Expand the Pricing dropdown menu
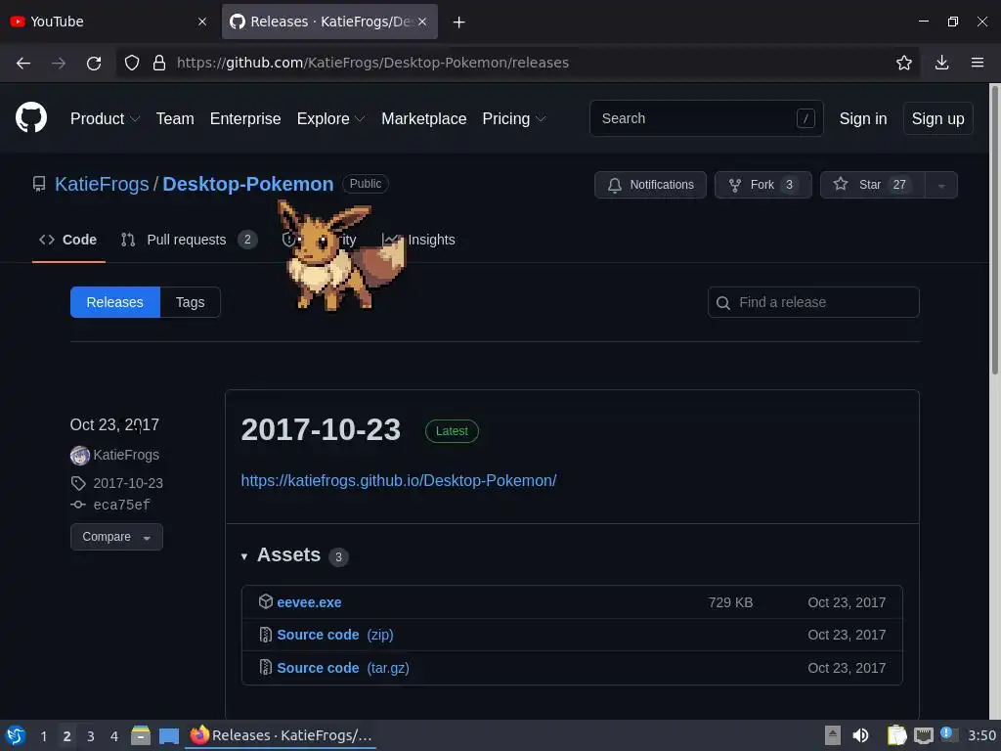This screenshot has width=1001, height=751. tap(514, 118)
